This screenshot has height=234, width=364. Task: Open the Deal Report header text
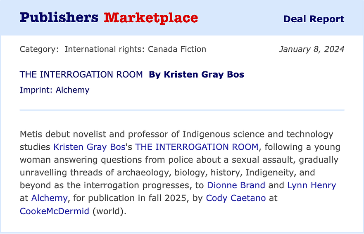(314, 19)
